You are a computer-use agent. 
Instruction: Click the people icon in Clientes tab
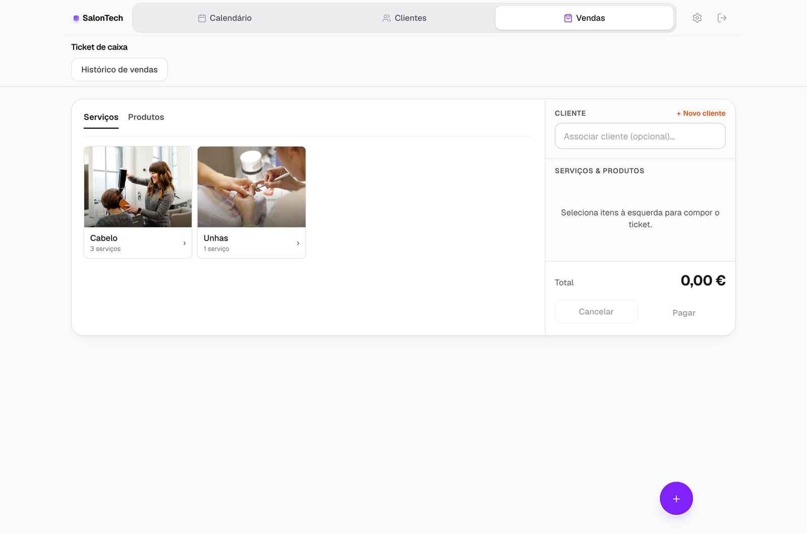coord(386,18)
